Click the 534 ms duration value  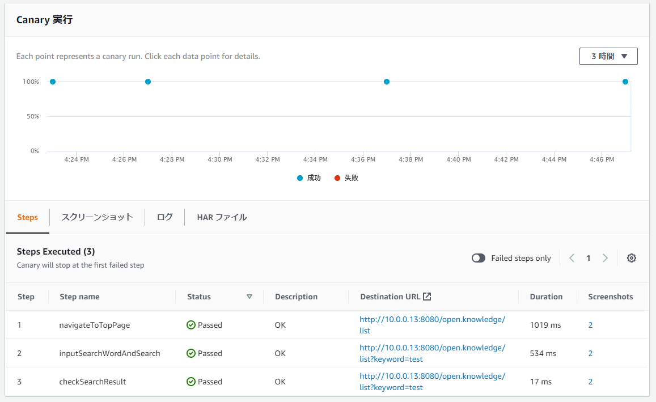point(543,353)
